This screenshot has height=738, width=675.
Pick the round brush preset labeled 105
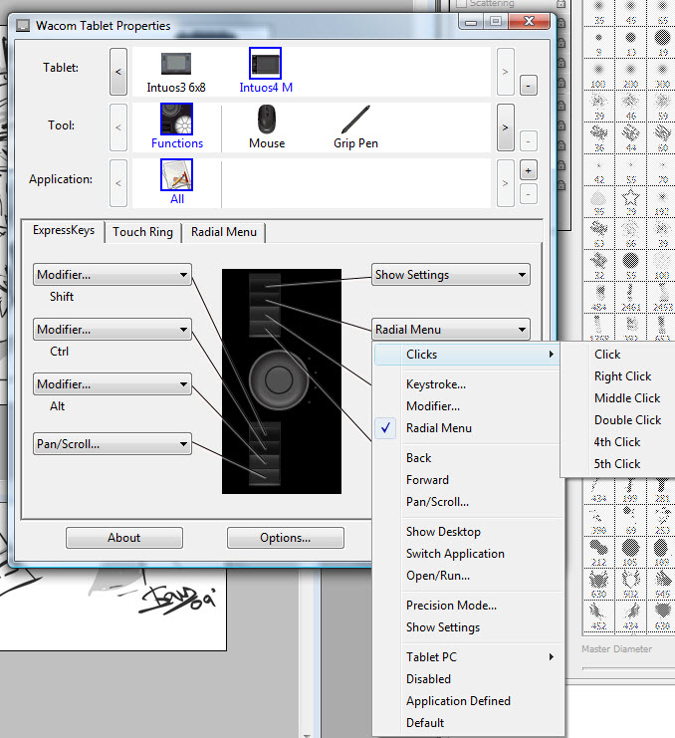click(630, 552)
